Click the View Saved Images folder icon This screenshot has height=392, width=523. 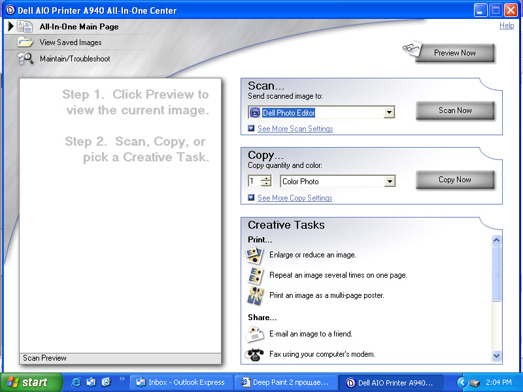pos(25,42)
